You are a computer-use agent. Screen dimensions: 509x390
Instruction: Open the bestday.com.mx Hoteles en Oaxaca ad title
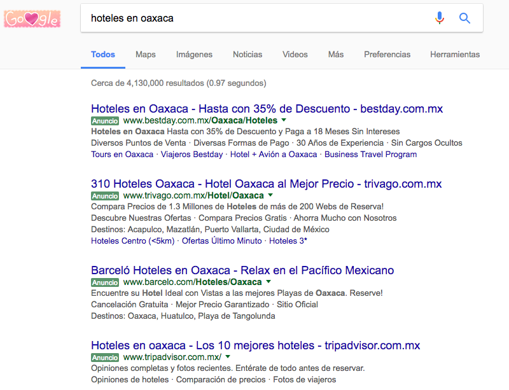(x=267, y=109)
